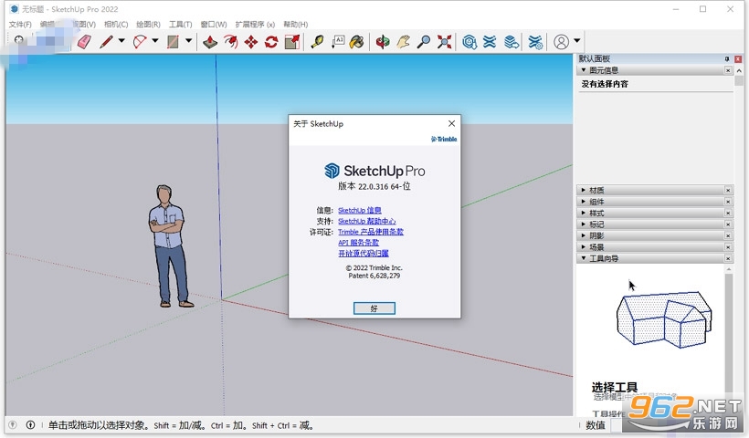Image resolution: width=749 pixels, height=438 pixels.
Task: Collapse the 图元信息 panel
Action: coord(584,70)
